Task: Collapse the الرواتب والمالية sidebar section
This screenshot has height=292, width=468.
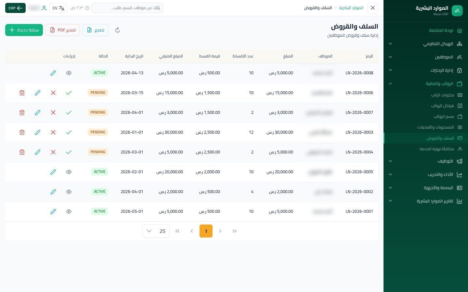Action: [426, 84]
